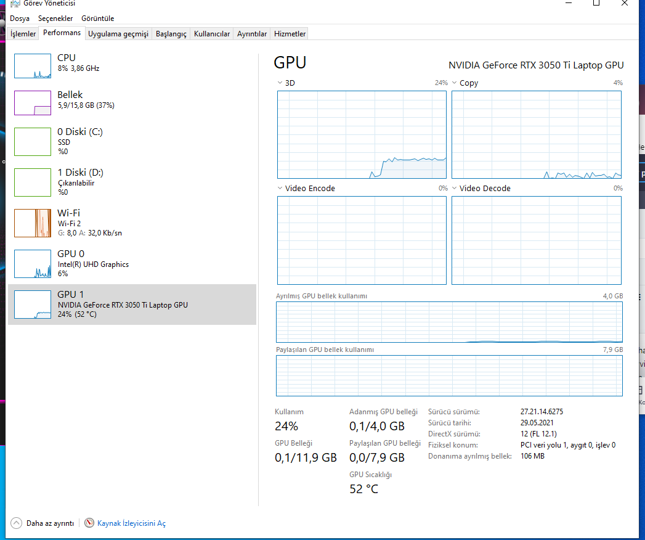Open Kaynak İzleyicisini Aç link
Screen dimensions: 645x540
pyautogui.click(x=131, y=523)
